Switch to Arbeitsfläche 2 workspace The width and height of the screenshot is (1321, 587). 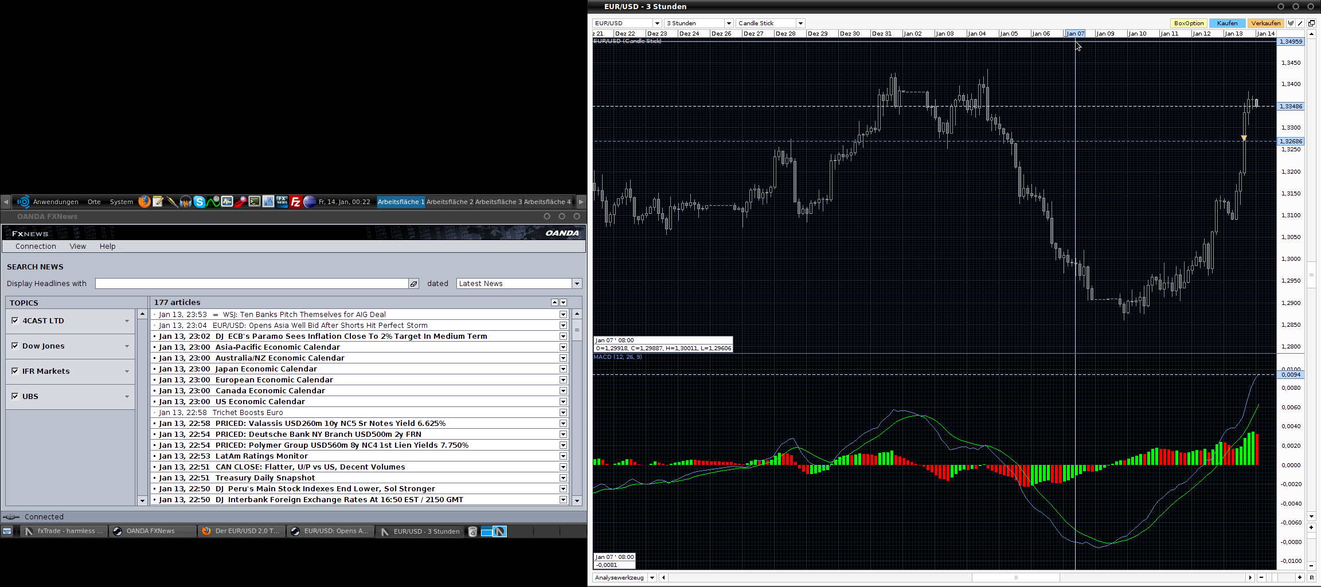[450, 201]
